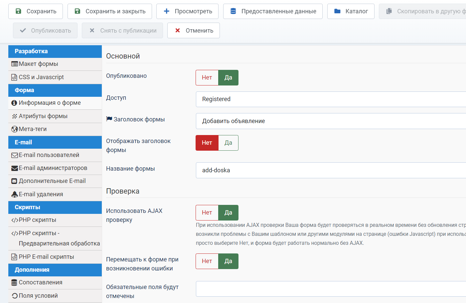Click the floppy disk icon on Сохранить
The width and height of the screenshot is (466, 303).
click(x=19, y=11)
